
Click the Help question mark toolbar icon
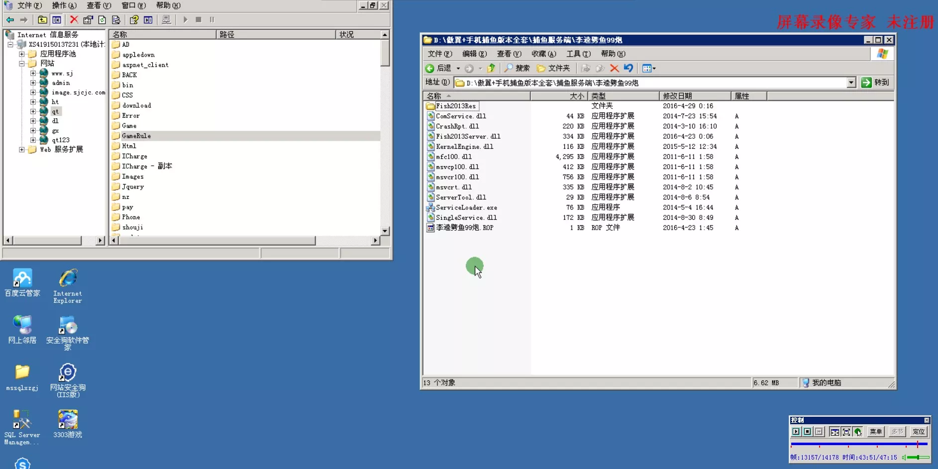[134, 19]
